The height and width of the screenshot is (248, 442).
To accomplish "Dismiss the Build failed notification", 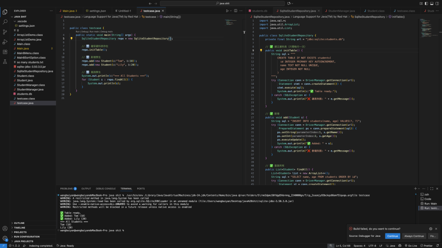I will point(436,229).
